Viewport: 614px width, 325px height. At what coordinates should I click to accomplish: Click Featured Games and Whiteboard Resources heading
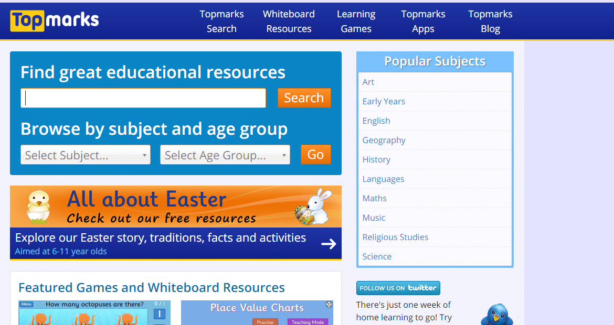pos(152,287)
